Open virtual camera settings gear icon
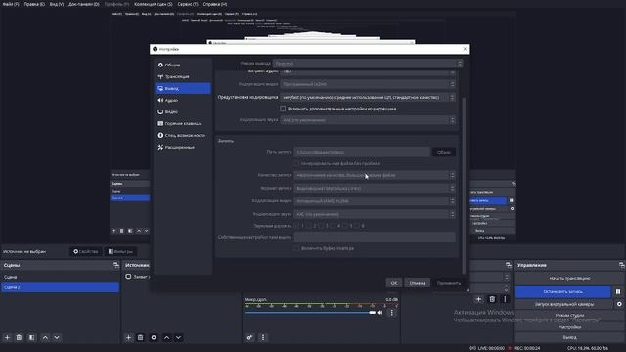Screen dimensions: 626x352 coord(619,304)
